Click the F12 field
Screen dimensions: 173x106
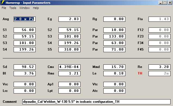click(160, 30)
